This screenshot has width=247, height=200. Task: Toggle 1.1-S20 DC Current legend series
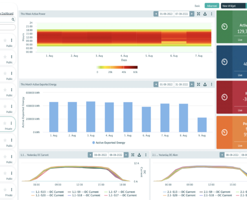(x=47, y=195)
